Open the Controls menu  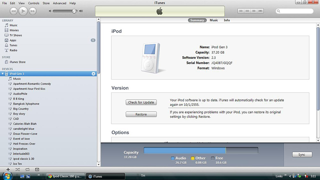(x=34, y=3)
